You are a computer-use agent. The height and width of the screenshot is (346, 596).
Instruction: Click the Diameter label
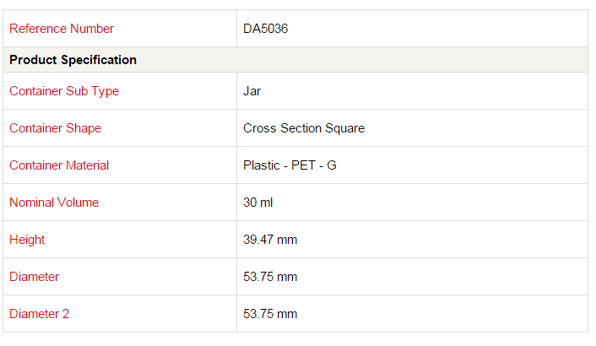(x=35, y=277)
